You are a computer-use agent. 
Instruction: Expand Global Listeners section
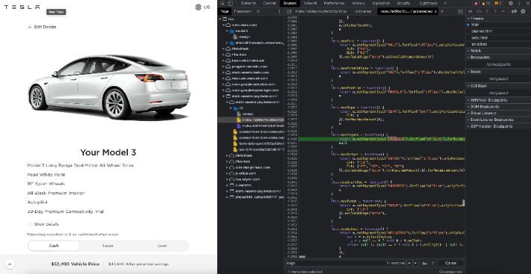498,114
